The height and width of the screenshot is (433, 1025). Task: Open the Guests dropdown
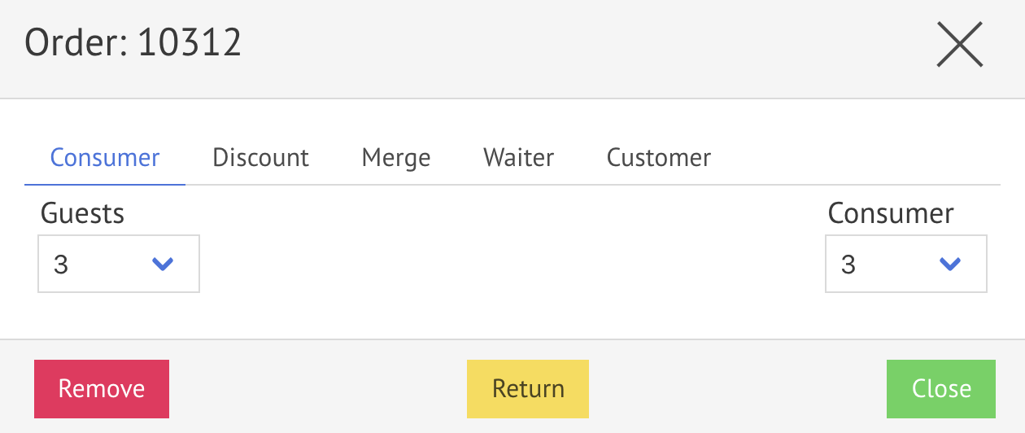pos(119,264)
